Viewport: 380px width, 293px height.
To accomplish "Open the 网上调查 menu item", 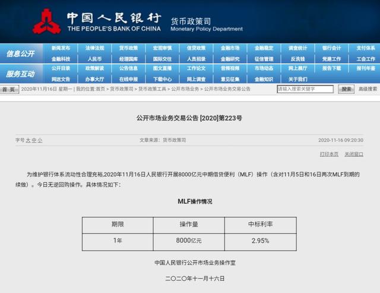I will [197, 79].
